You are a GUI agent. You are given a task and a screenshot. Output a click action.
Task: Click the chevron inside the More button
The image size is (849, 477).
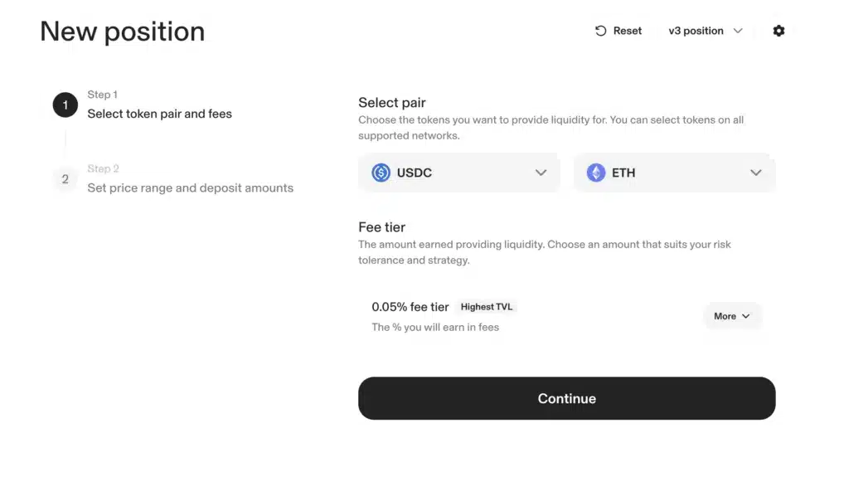point(745,316)
